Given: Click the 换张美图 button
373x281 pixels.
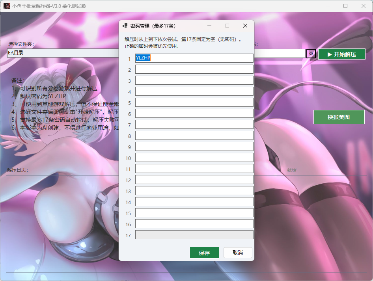Looking at the screenshot, I should click(339, 117).
